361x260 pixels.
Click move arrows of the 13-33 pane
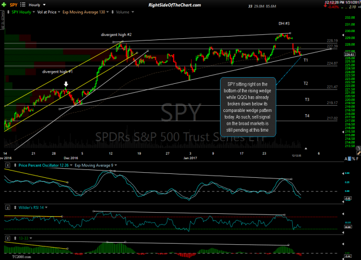[15, 239]
